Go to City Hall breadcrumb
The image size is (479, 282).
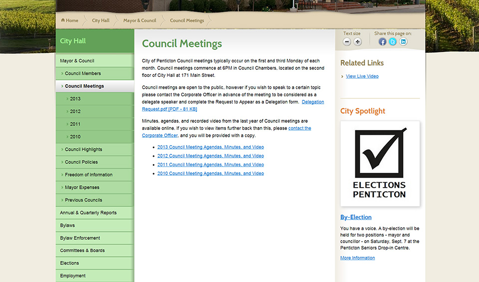[x=100, y=20]
